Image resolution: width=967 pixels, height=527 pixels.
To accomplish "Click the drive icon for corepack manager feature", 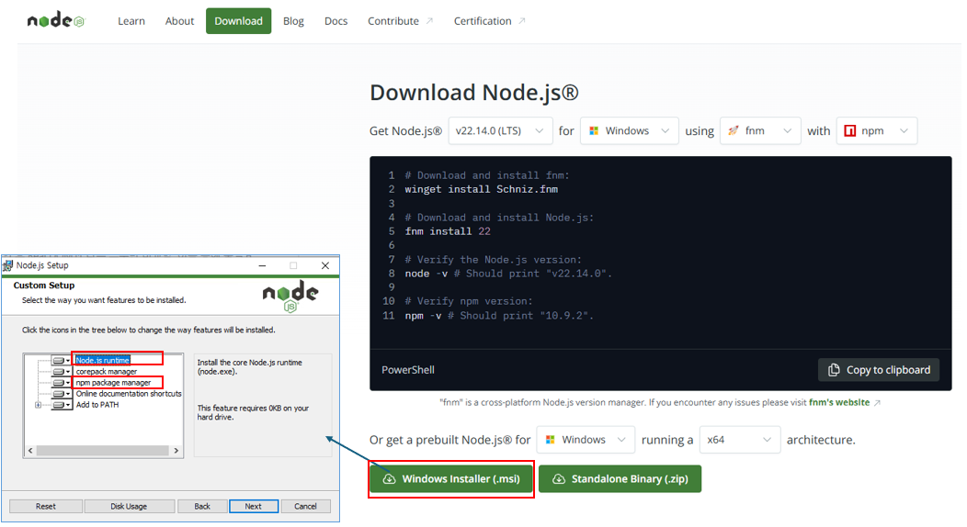I will tap(61, 371).
